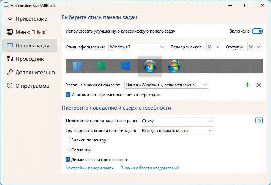Enable the Значки по центру checkbox
271x185 pixels.
point(68,140)
